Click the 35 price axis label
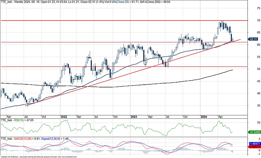261x158 pixels. coord(259,106)
